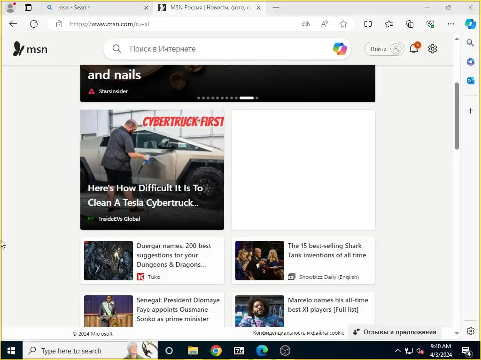
Task: Open a new browser tab
Action: coord(276,7)
